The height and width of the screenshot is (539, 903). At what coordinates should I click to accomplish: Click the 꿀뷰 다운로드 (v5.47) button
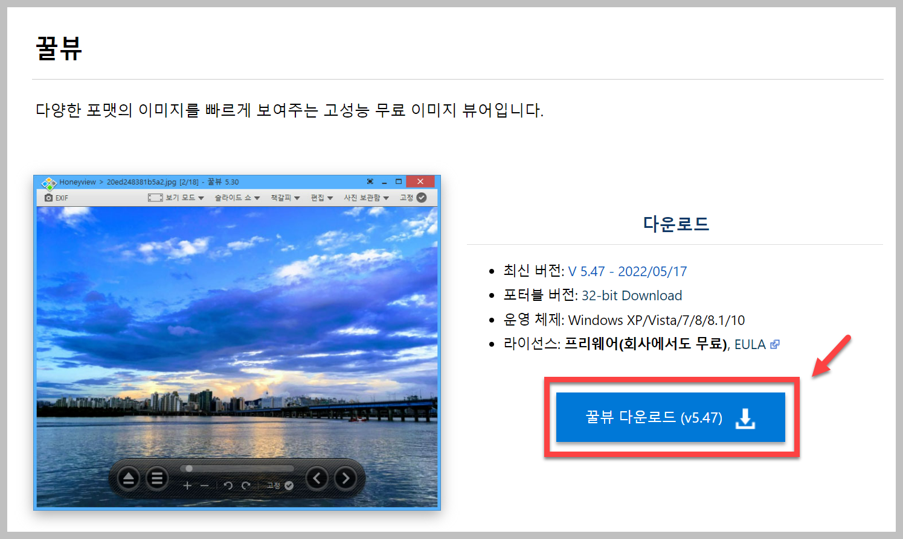[x=670, y=417]
